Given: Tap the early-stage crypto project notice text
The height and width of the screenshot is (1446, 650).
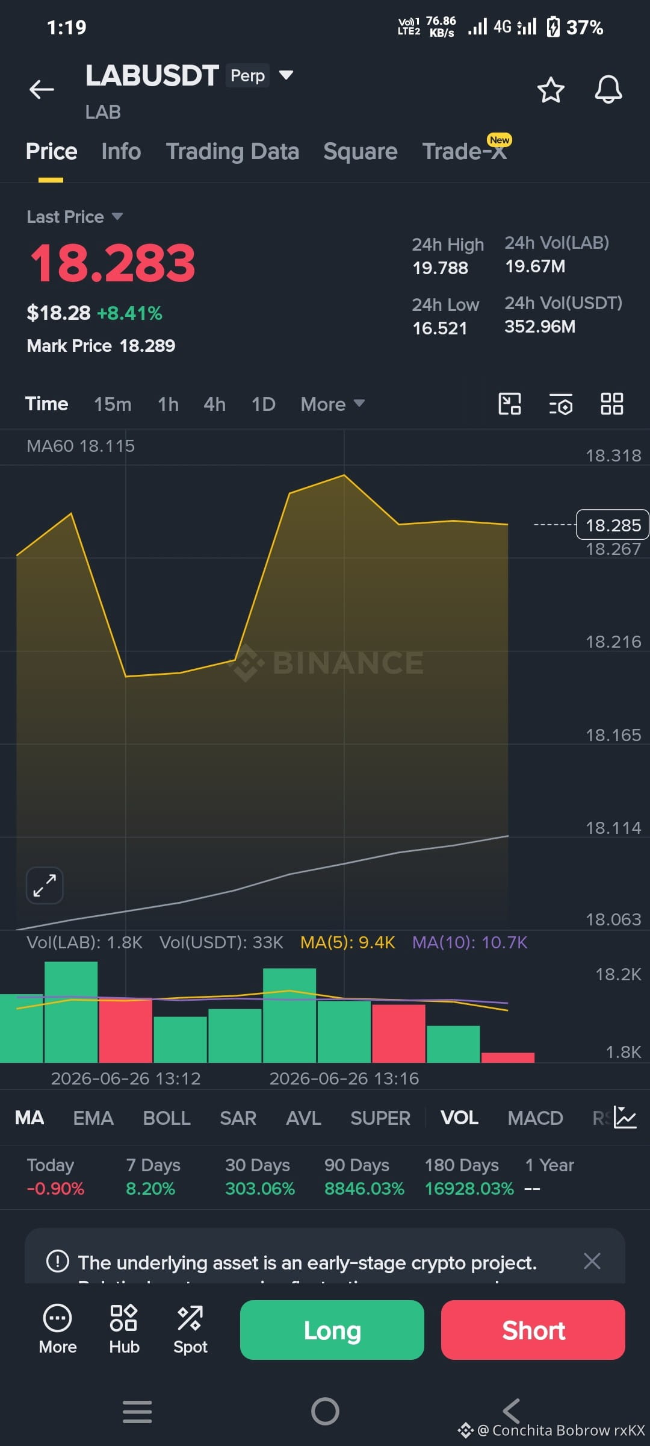Looking at the screenshot, I should [x=308, y=1262].
